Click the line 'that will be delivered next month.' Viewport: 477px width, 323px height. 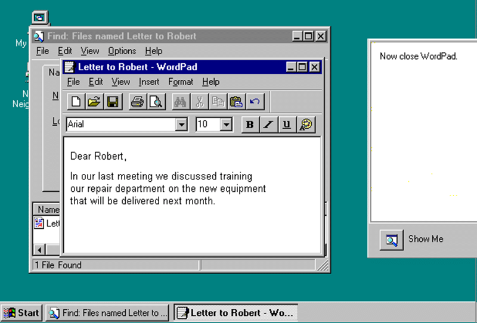click(x=143, y=201)
